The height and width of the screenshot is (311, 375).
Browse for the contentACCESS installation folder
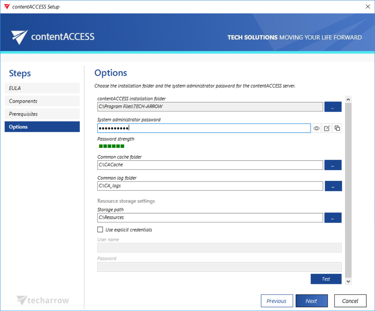pos(333,107)
